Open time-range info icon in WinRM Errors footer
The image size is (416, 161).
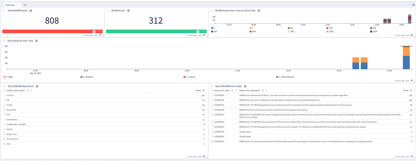tap(204, 35)
